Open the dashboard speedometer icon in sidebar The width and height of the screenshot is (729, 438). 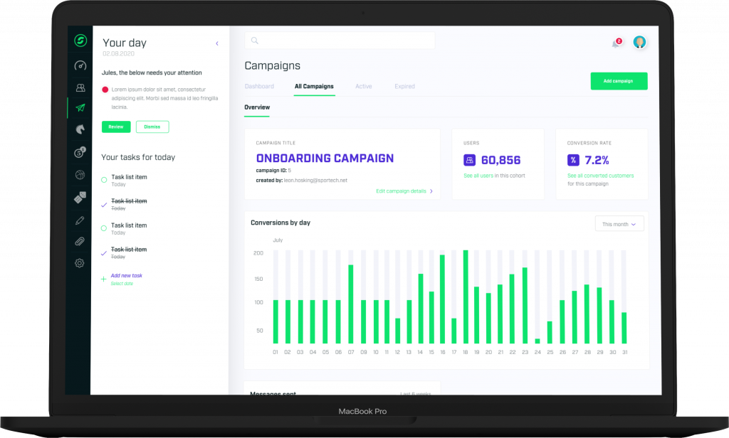pos(80,66)
